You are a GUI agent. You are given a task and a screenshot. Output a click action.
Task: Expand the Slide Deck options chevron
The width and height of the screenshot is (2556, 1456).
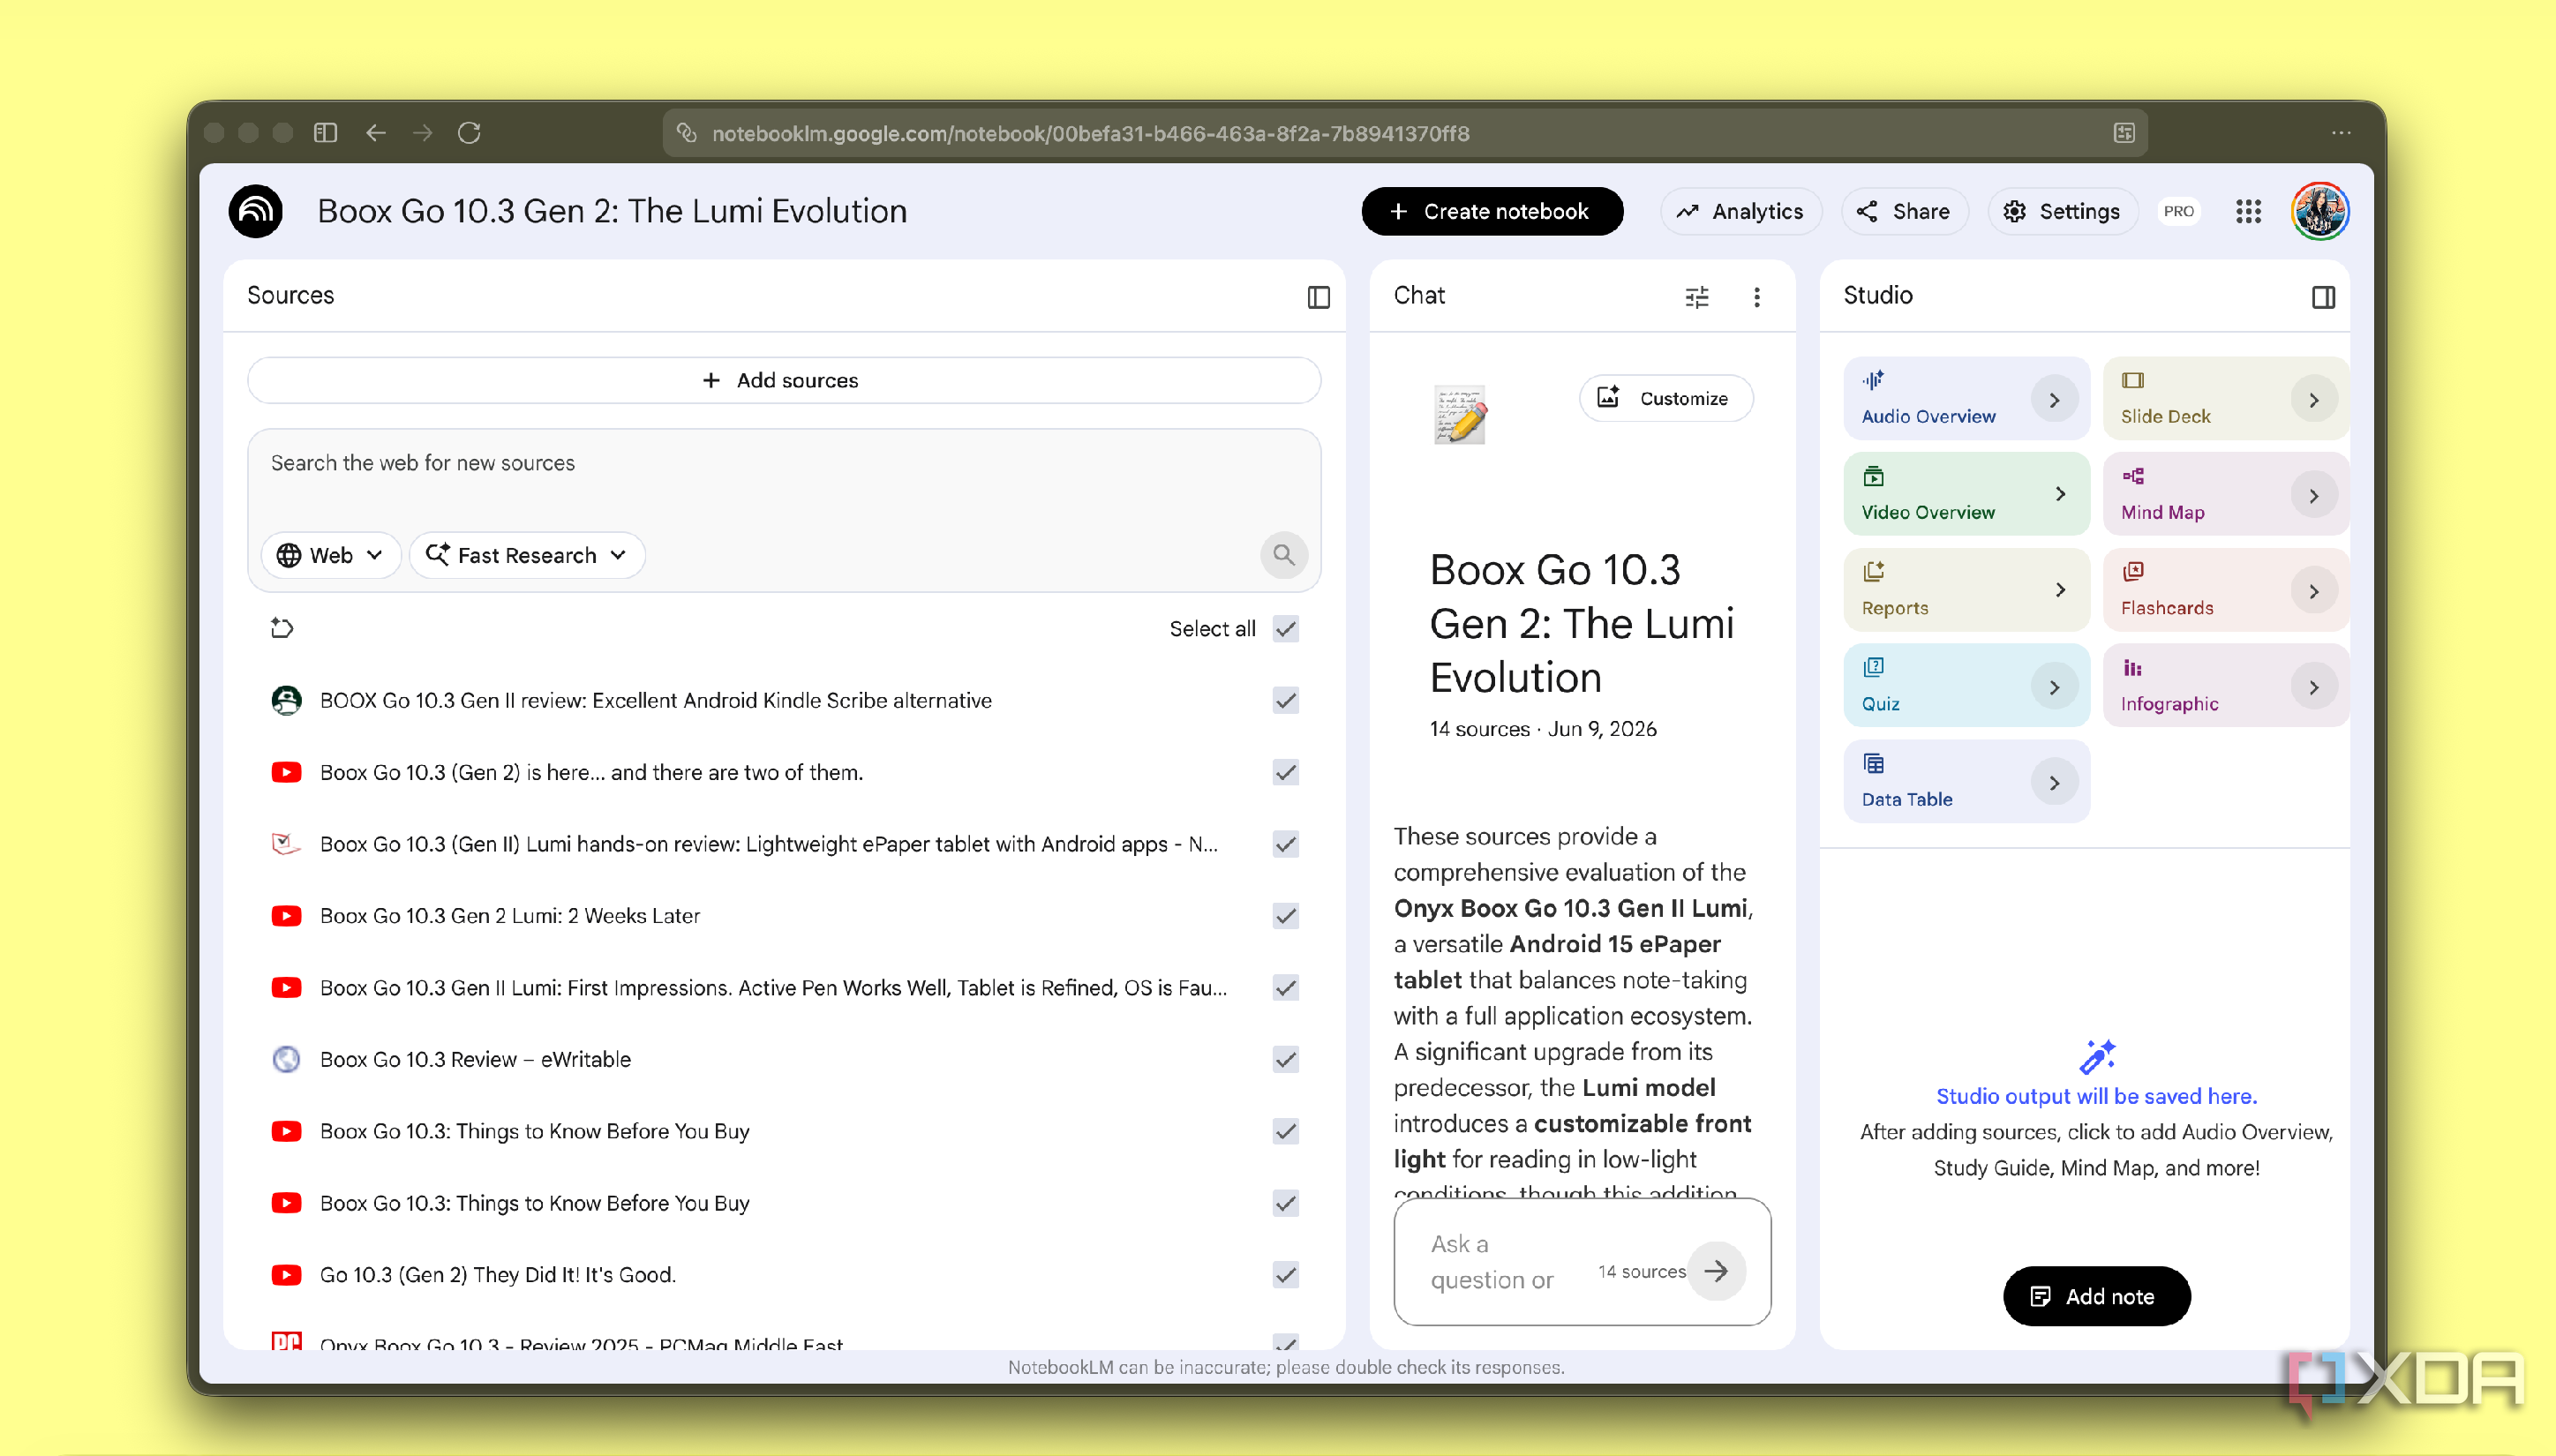point(2314,400)
